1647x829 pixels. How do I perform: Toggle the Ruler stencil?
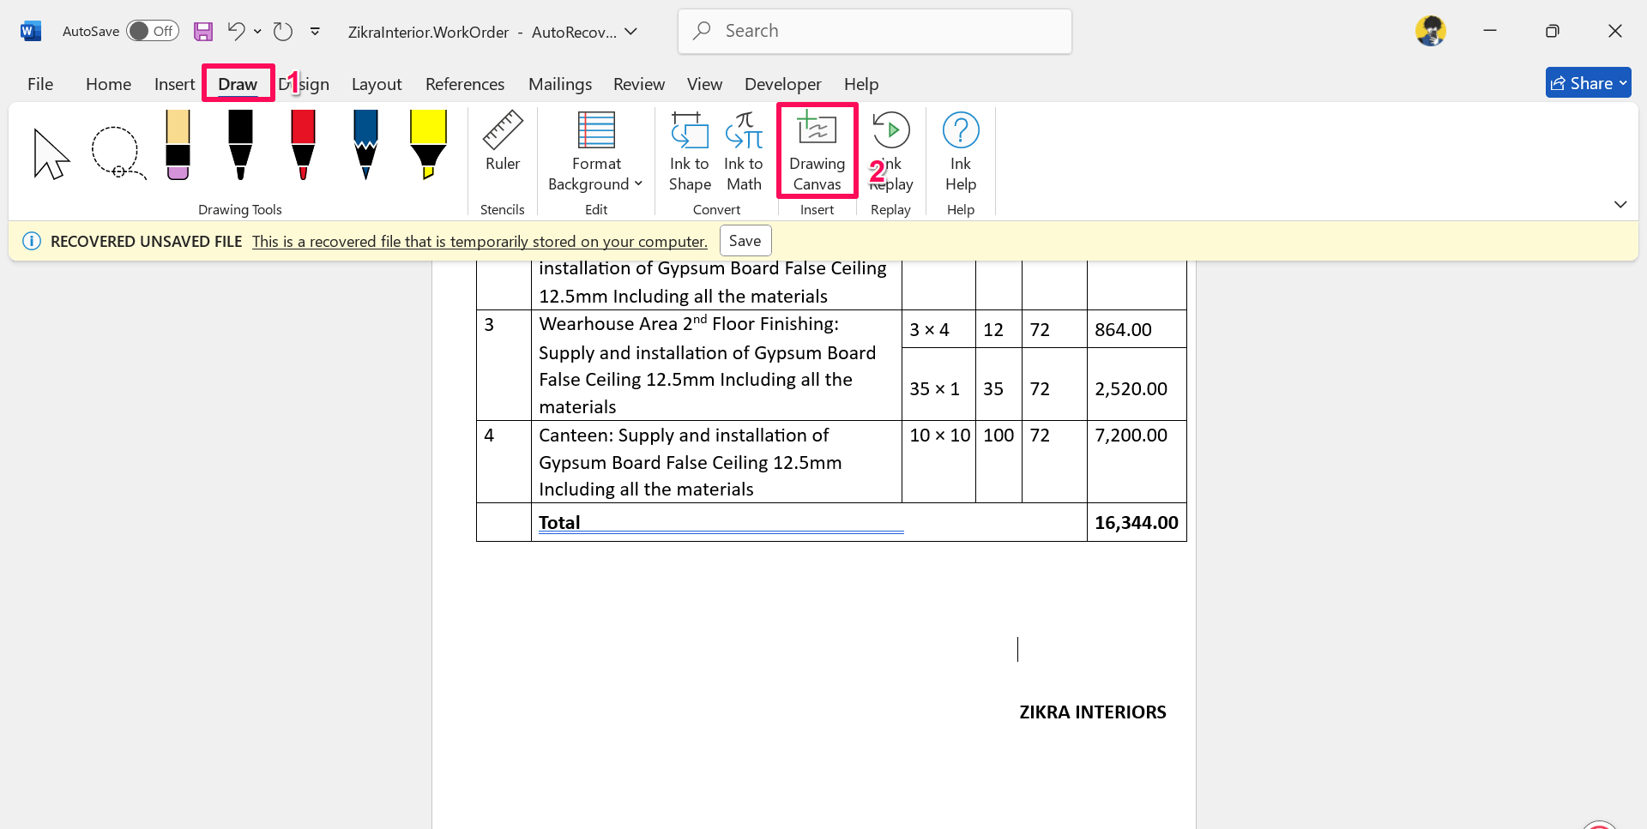503,142
